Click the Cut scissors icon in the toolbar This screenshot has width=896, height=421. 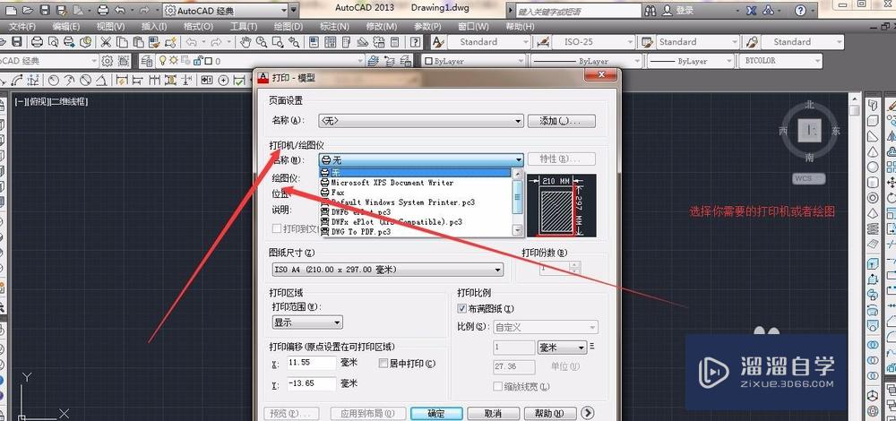106,42
